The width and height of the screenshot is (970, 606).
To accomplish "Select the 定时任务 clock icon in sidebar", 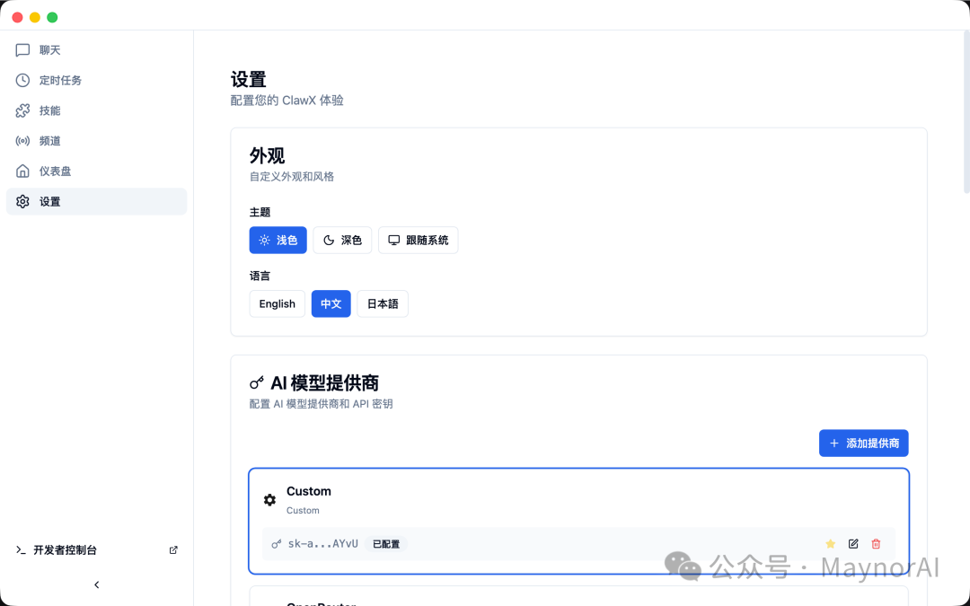I will pos(22,80).
